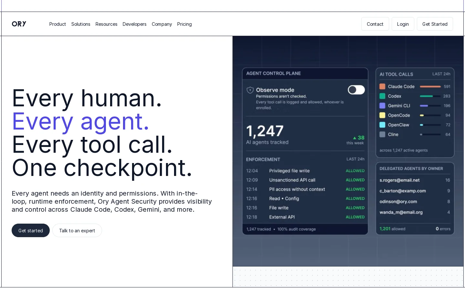Click the dark Get started button
The height and width of the screenshot is (290, 465).
pyautogui.click(x=31, y=230)
